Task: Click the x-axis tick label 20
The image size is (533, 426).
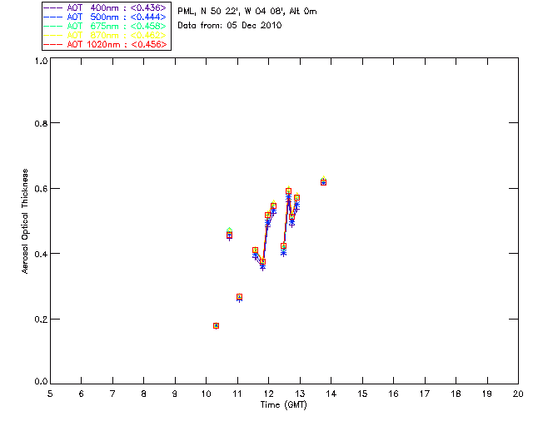Action: click(518, 394)
